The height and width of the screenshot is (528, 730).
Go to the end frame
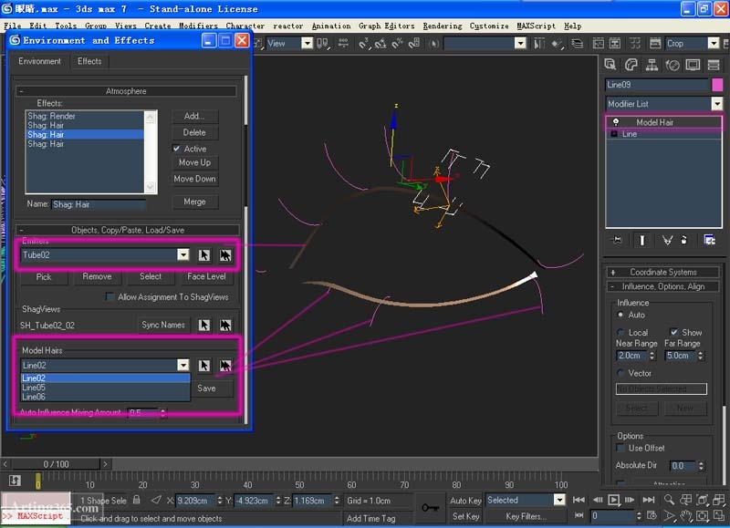pos(648,500)
